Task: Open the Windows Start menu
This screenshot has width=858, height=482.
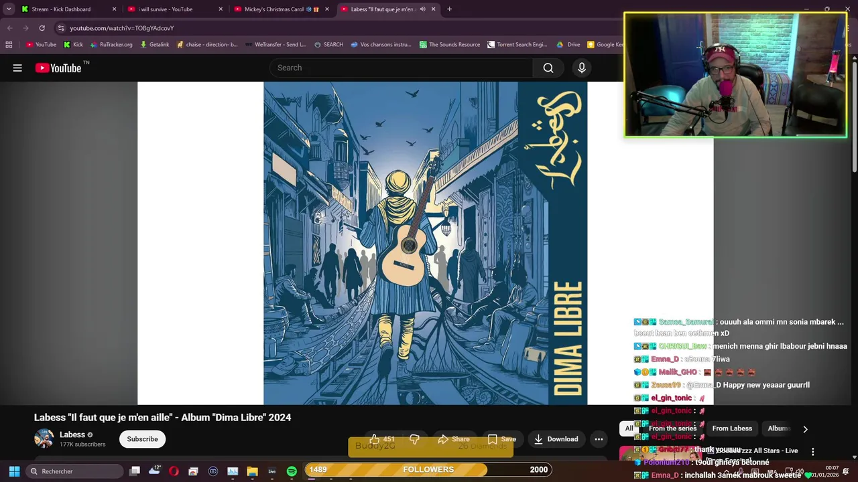Action: (x=14, y=471)
